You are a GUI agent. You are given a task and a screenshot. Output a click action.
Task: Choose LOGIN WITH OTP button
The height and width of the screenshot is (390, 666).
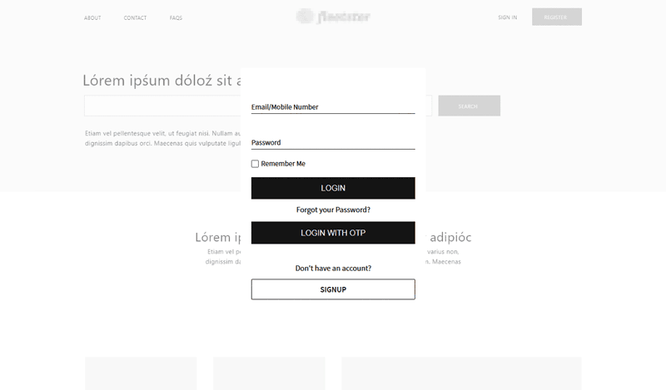tap(333, 233)
